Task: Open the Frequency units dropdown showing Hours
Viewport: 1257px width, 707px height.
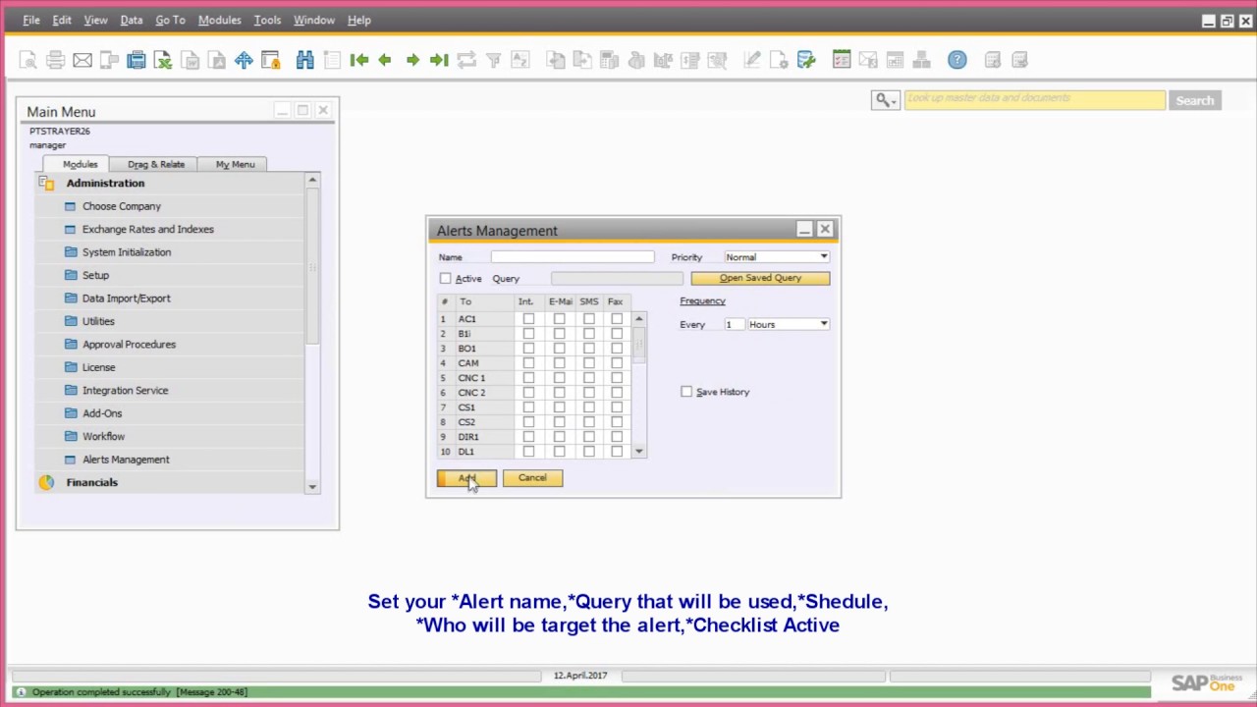Action: 789,324
